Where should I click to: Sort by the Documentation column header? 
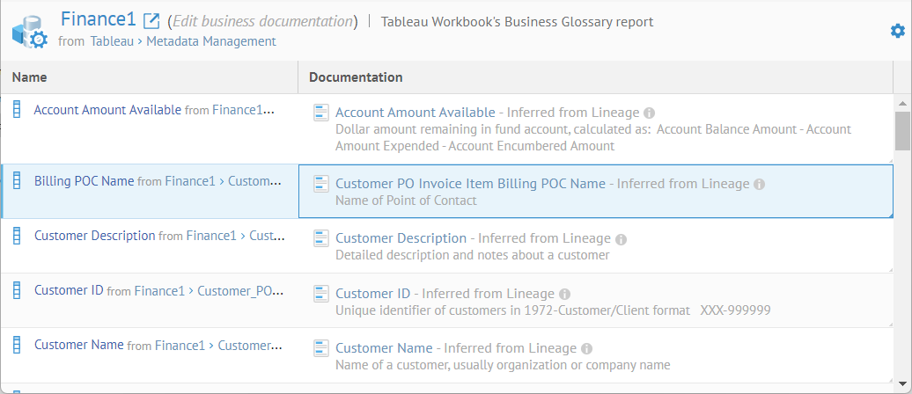[356, 77]
